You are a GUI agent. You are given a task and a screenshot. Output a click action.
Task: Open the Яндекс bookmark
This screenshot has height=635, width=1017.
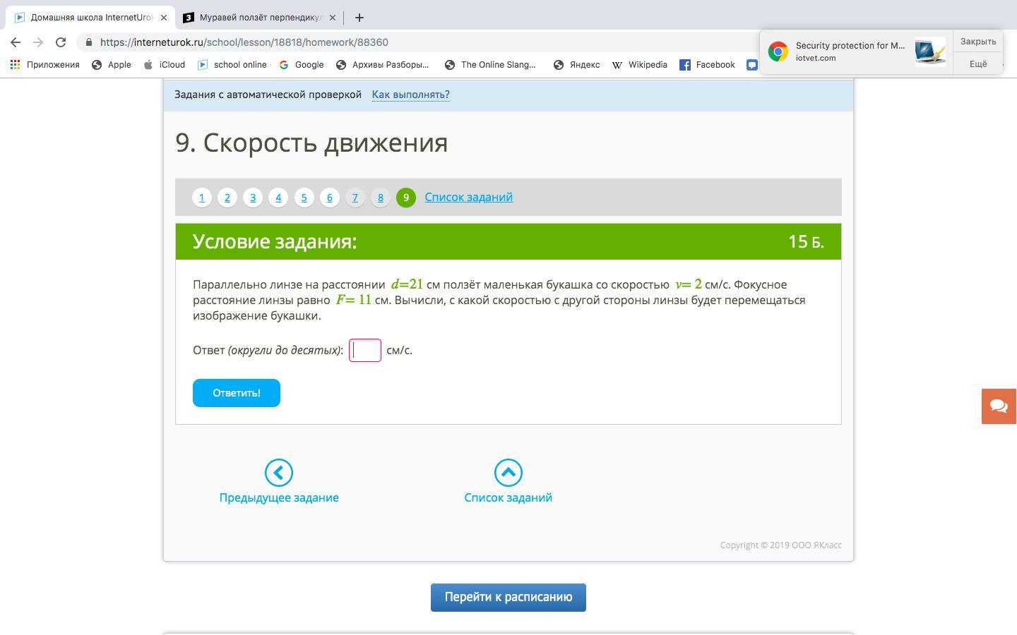click(576, 65)
